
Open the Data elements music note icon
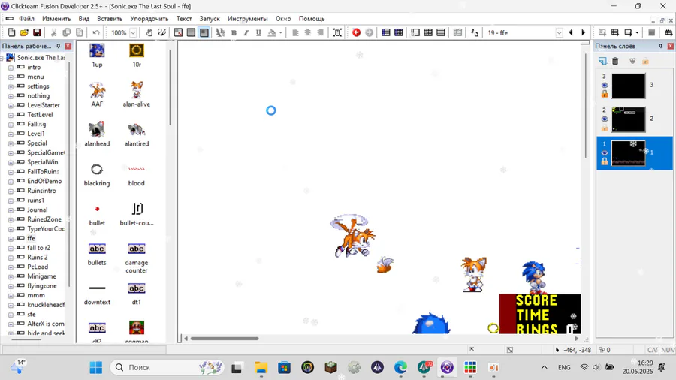(x=474, y=32)
